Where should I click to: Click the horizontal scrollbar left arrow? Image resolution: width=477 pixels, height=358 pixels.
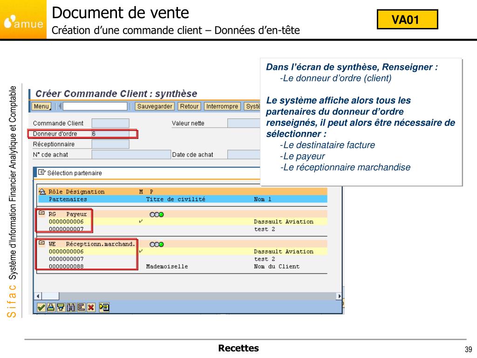coord(38,296)
